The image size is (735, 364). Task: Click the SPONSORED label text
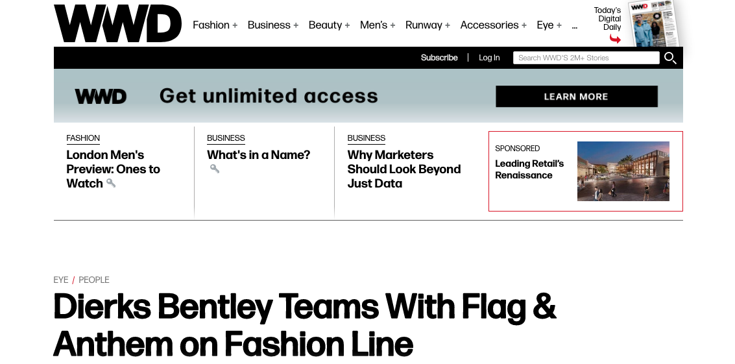tap(518, 148)
